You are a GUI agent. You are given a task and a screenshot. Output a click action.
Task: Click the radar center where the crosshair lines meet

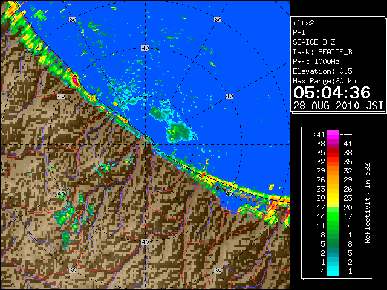tap(145, 145)
